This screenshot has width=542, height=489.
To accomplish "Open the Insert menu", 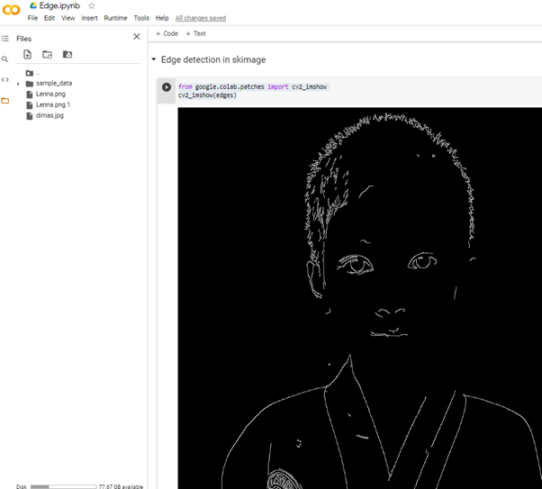I will (89, 18).
